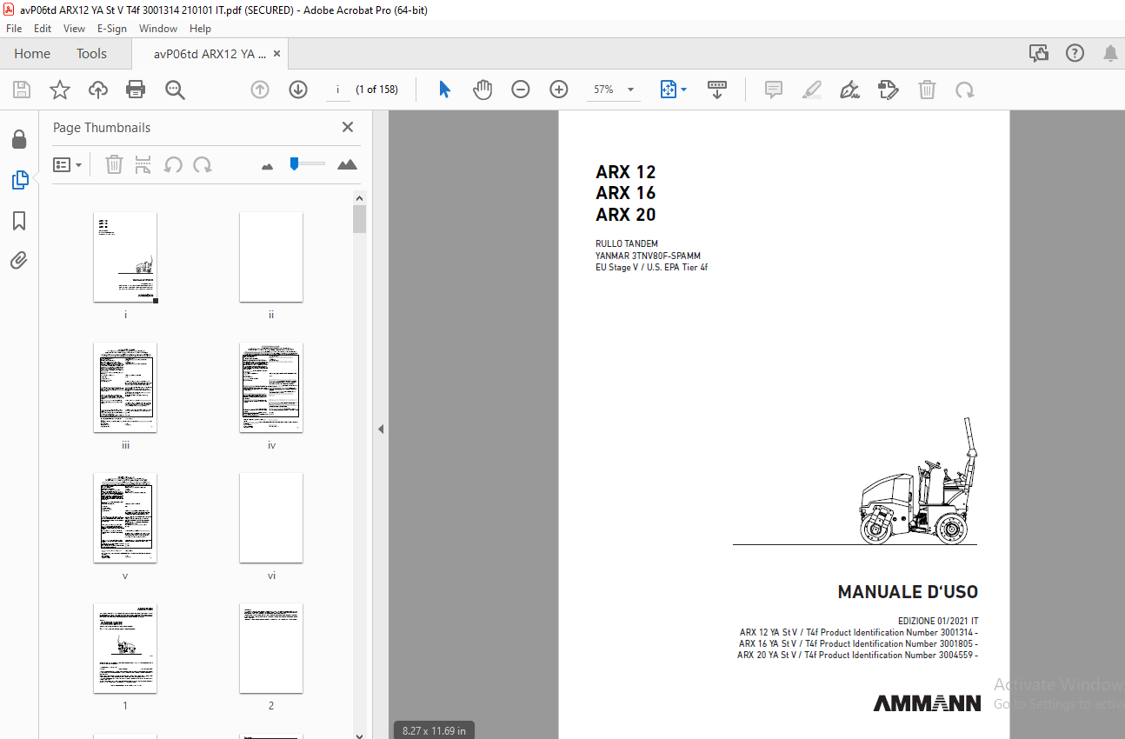Click the rotate icon in the main toolbar

point(964,90)
